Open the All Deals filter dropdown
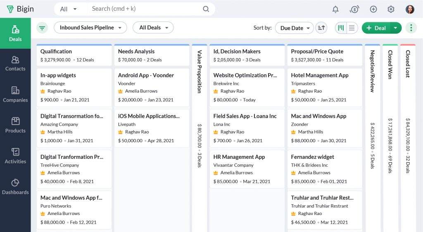Screen dimensions: 423x232 pos(153,28)
